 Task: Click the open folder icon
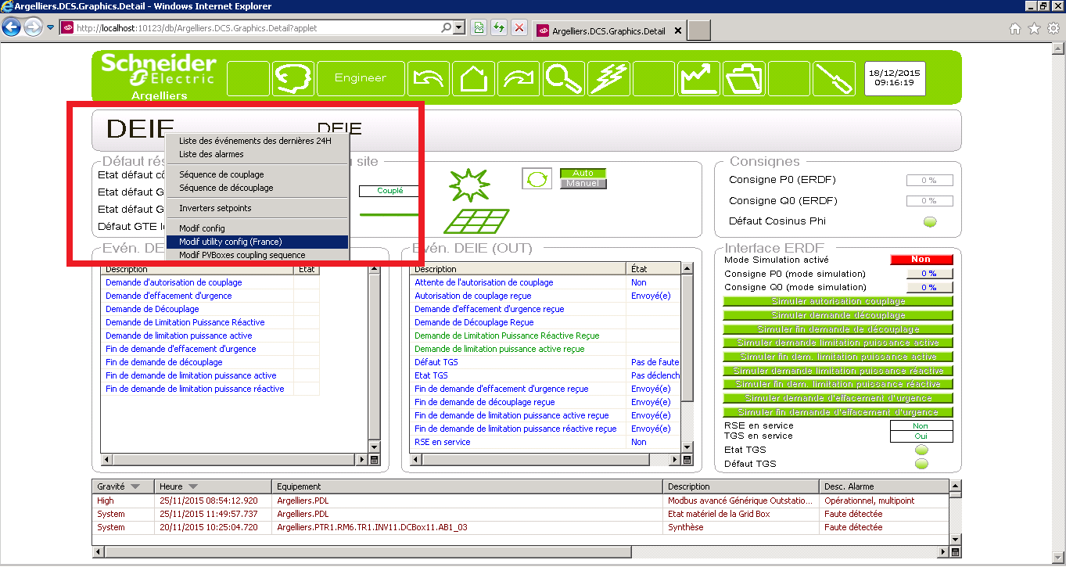tap(744, 78)
